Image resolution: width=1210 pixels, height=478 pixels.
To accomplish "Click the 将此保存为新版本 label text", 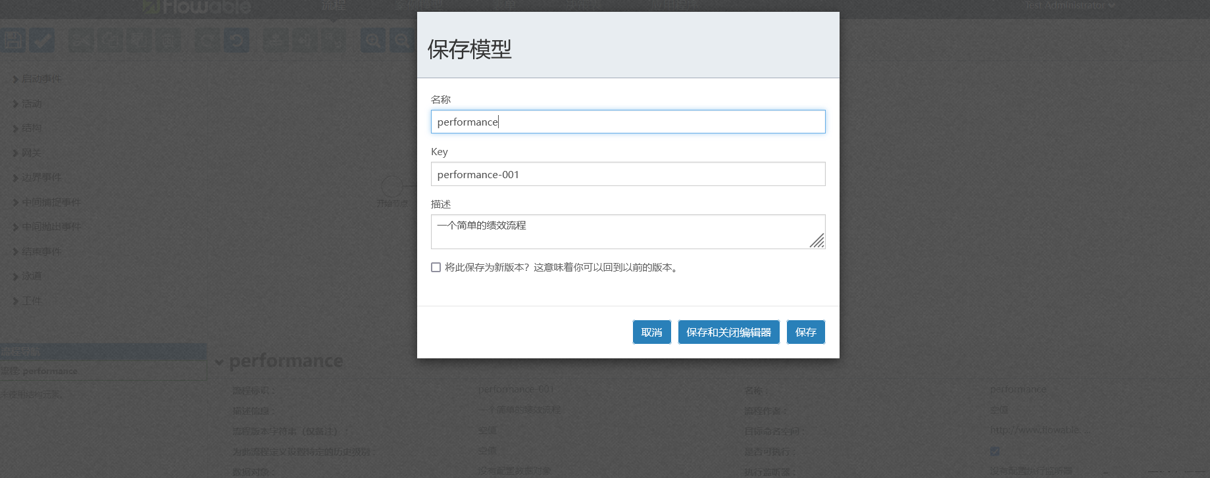I will point(563,268).
